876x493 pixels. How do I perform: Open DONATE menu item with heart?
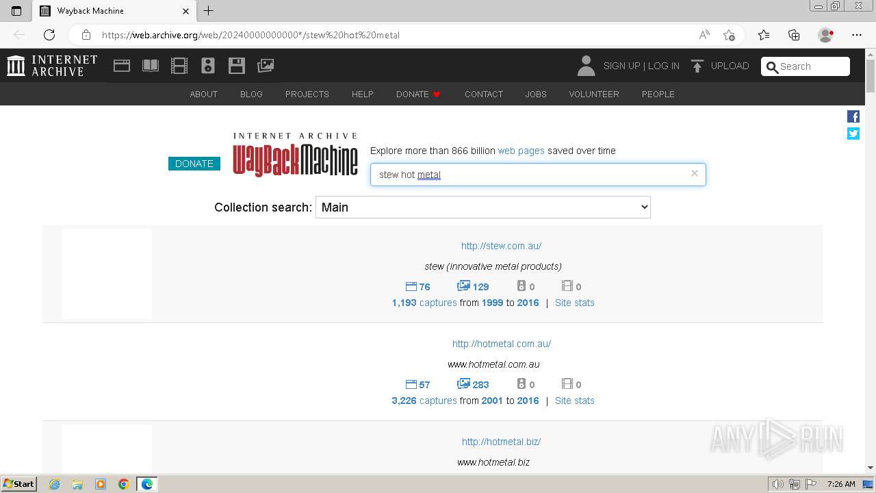(x=418, y=94)
